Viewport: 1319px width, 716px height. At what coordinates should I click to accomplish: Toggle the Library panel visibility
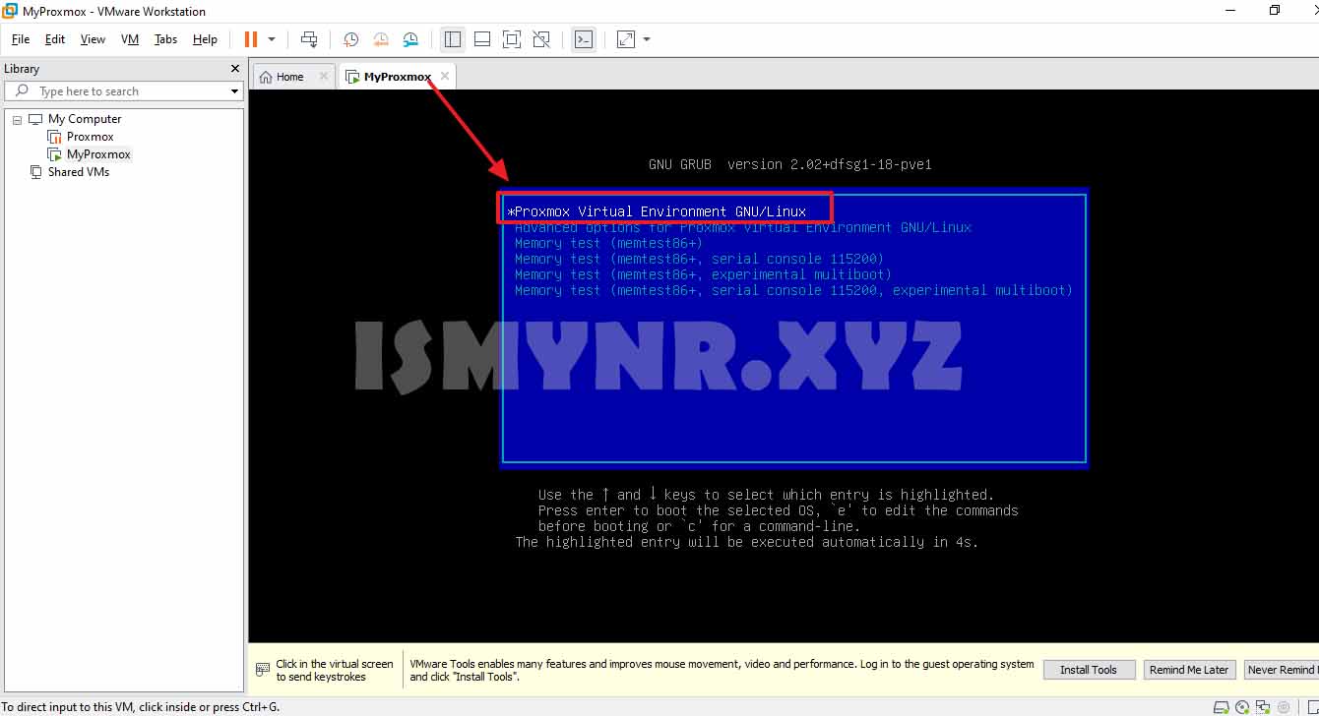point(453,39)
